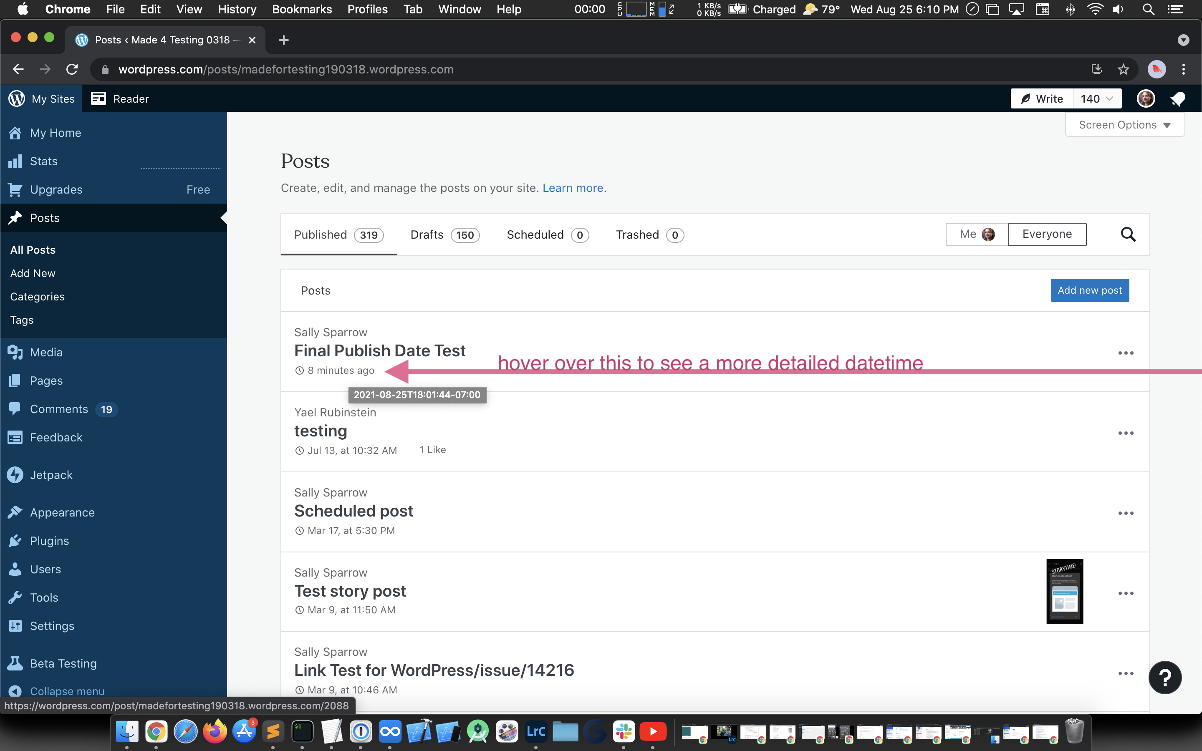Screen dimensions: 1202x751
Task: Switch to the Drafts tab
Action: pyautogui.click(x=444, y=235)
